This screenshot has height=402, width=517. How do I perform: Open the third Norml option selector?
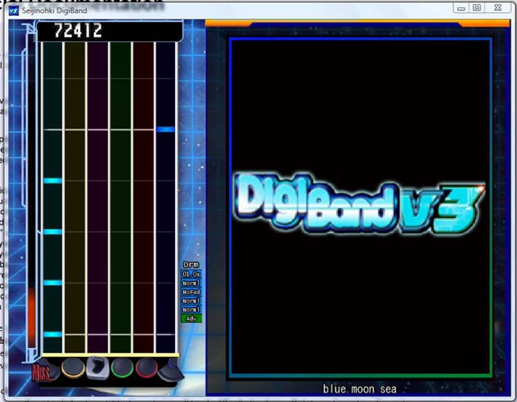(x=192, y=309)
